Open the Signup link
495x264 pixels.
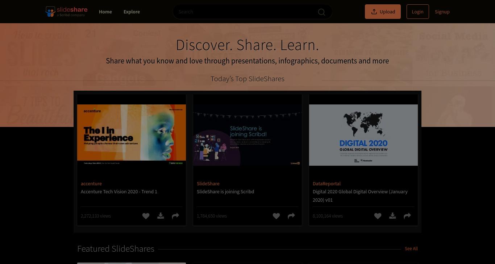pyautogui.click(x=442, y=12)
